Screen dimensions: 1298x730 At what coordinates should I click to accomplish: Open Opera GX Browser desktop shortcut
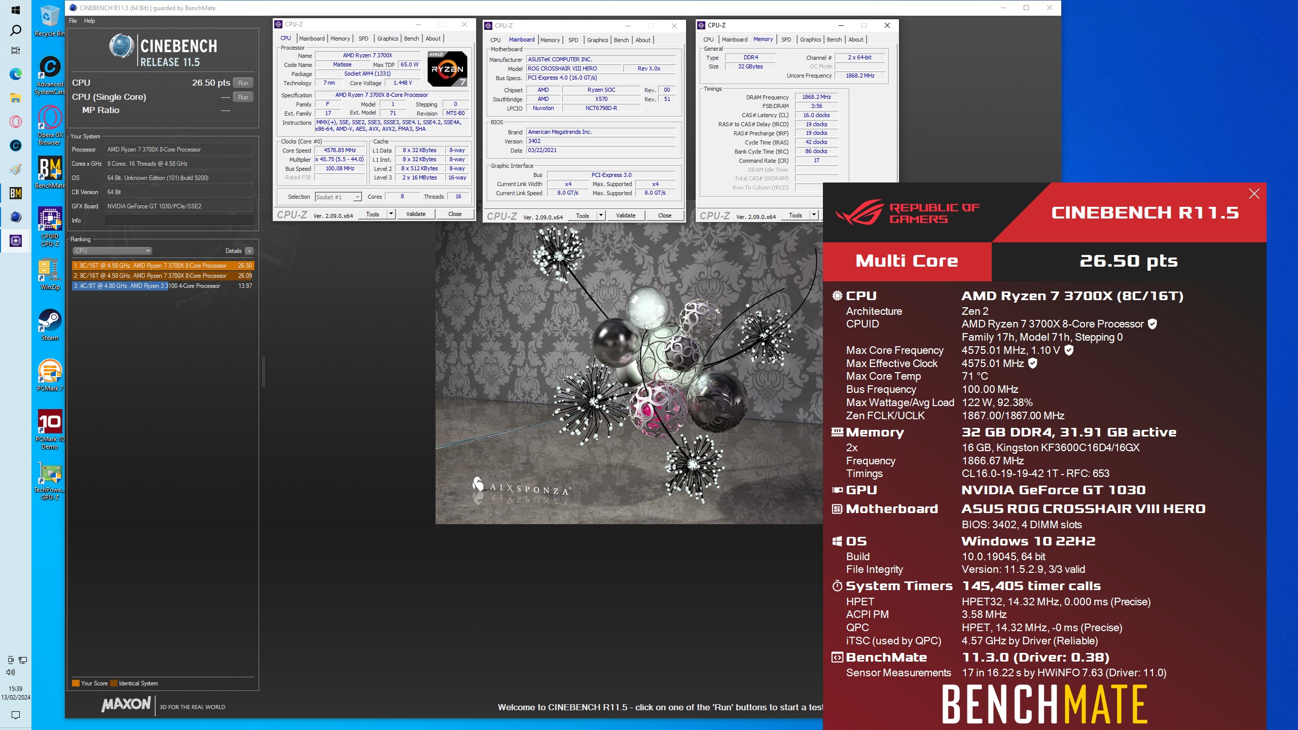click(x=49, y=126)
